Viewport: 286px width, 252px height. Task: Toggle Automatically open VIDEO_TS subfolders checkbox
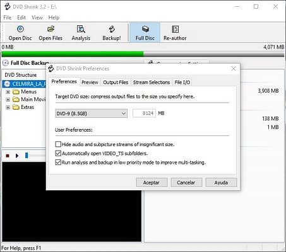58,153
